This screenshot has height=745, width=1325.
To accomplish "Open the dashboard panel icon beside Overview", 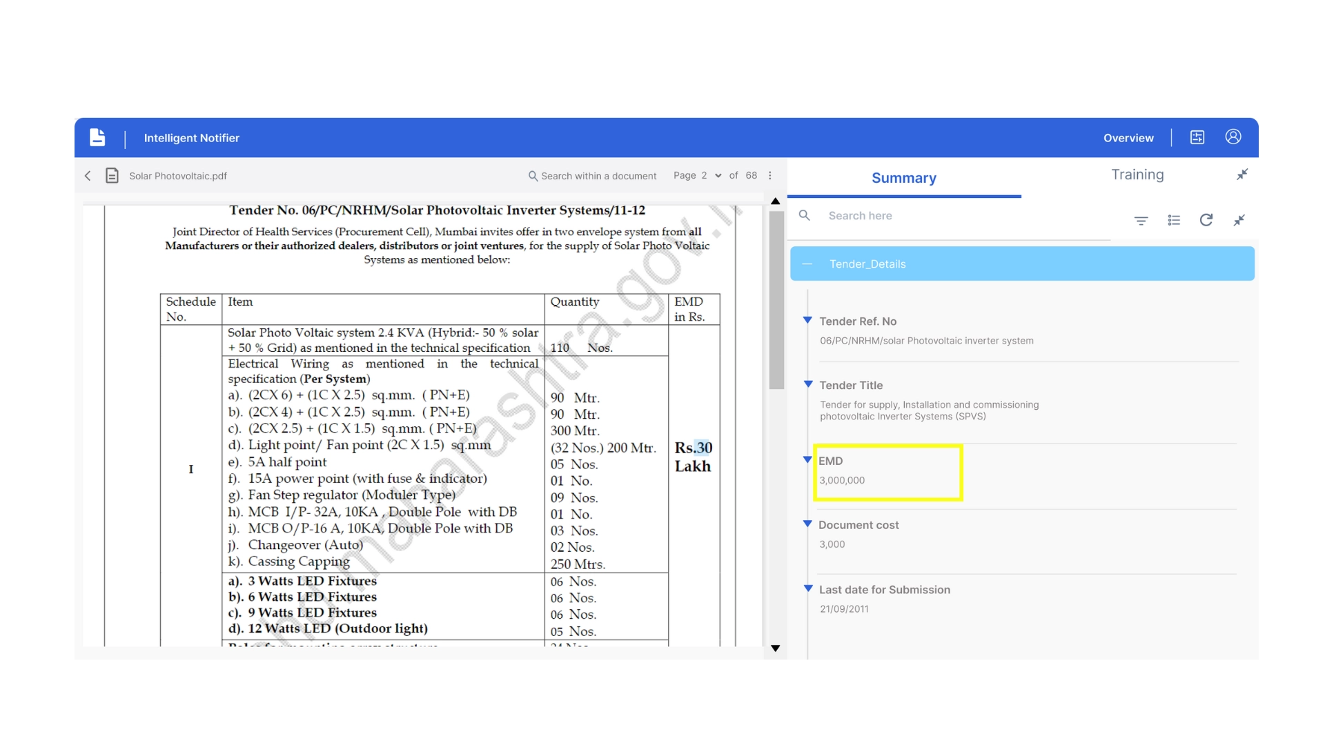I will [1197, 137].
